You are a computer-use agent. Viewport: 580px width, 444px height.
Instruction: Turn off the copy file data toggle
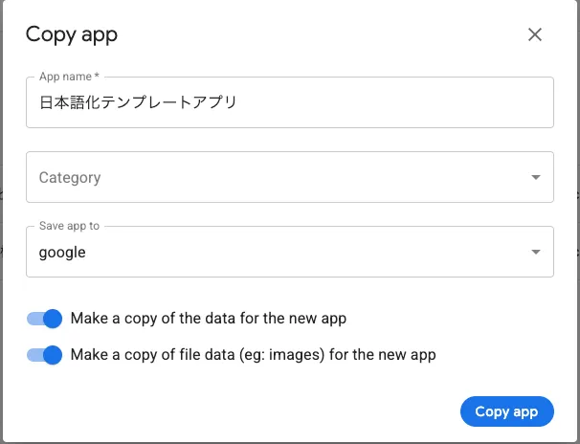pyautogui.click(x=44, y=355)
